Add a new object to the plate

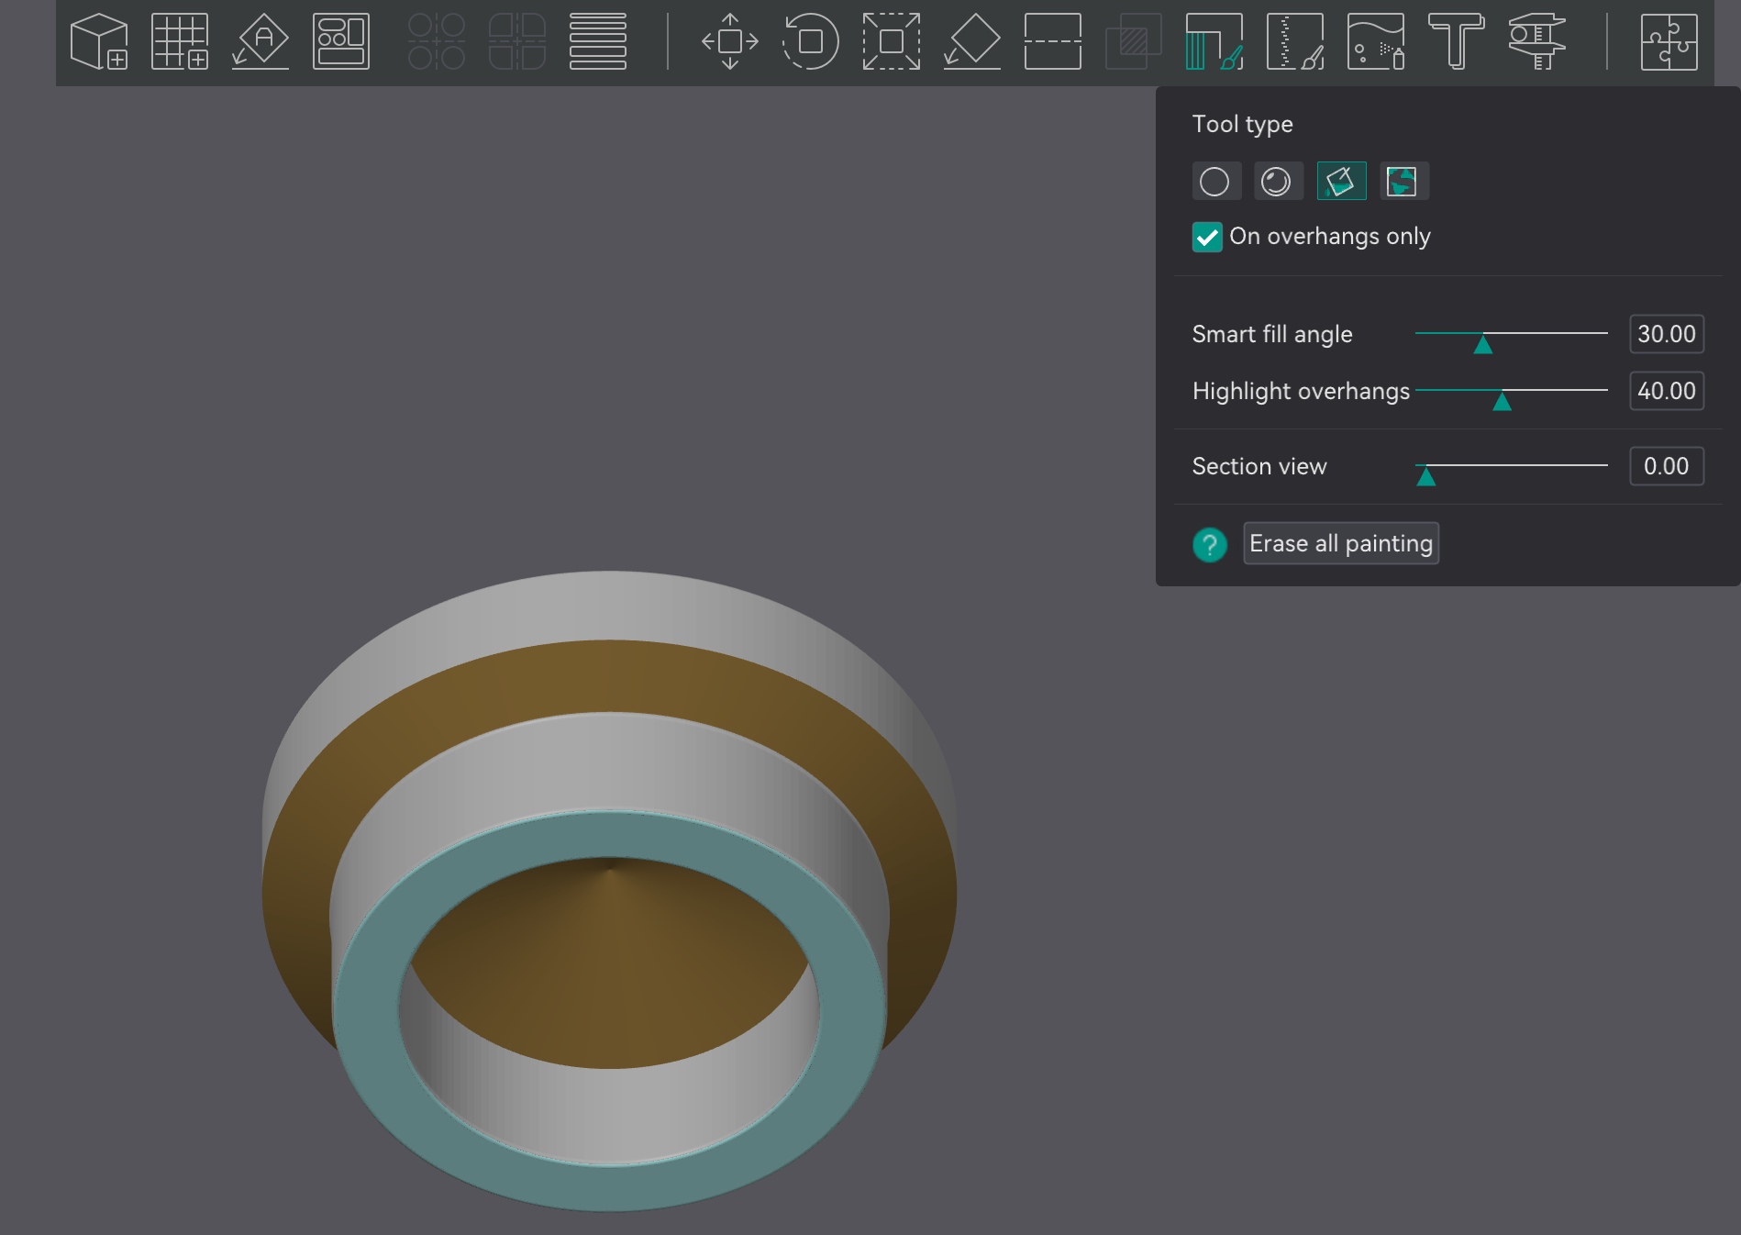(x=99, y=41)
